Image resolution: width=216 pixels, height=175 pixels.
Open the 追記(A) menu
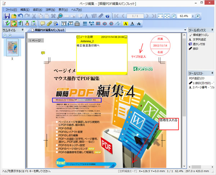(x=37, y=10)
